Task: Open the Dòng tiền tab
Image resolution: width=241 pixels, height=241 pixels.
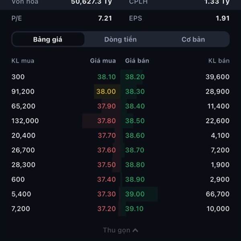Action: pyautogui.click(x=120, y=39)
